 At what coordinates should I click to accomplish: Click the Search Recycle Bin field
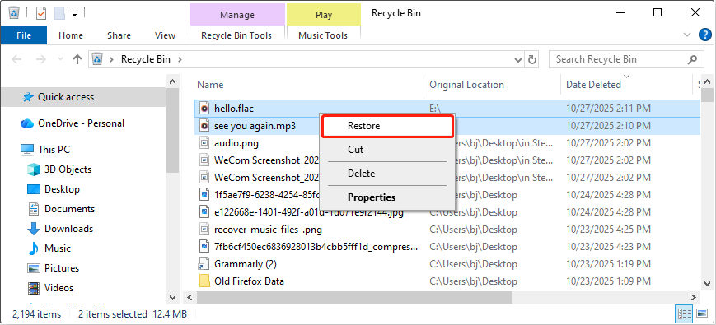pos(625,58)
